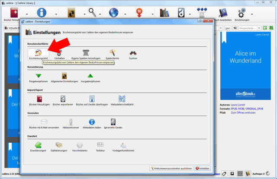
Task: Open Suchen preferences with binoculars icon
Action: point(133,54)
